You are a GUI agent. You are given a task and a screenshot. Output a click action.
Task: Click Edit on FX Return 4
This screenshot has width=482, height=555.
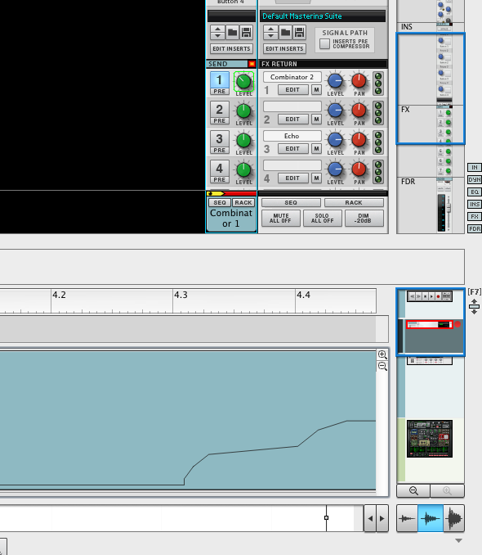[292, 178]
